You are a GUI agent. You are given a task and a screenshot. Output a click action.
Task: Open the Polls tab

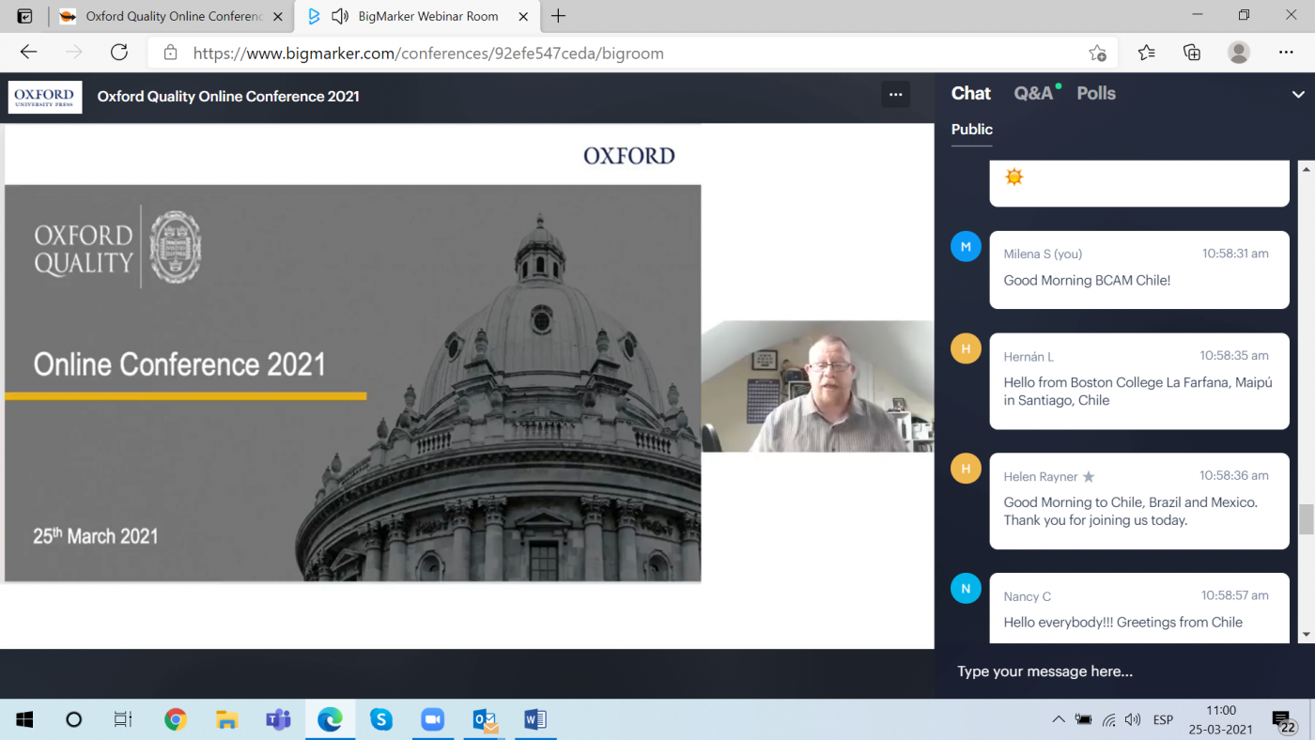[x=1096, y=93]
